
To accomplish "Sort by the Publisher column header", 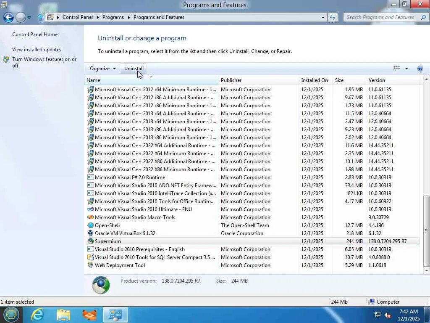I will (x=258, y=80).
